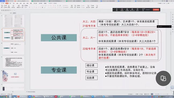Switch to the first green spreadsheet document tab
Screen dimensions: 174x98
38,1
